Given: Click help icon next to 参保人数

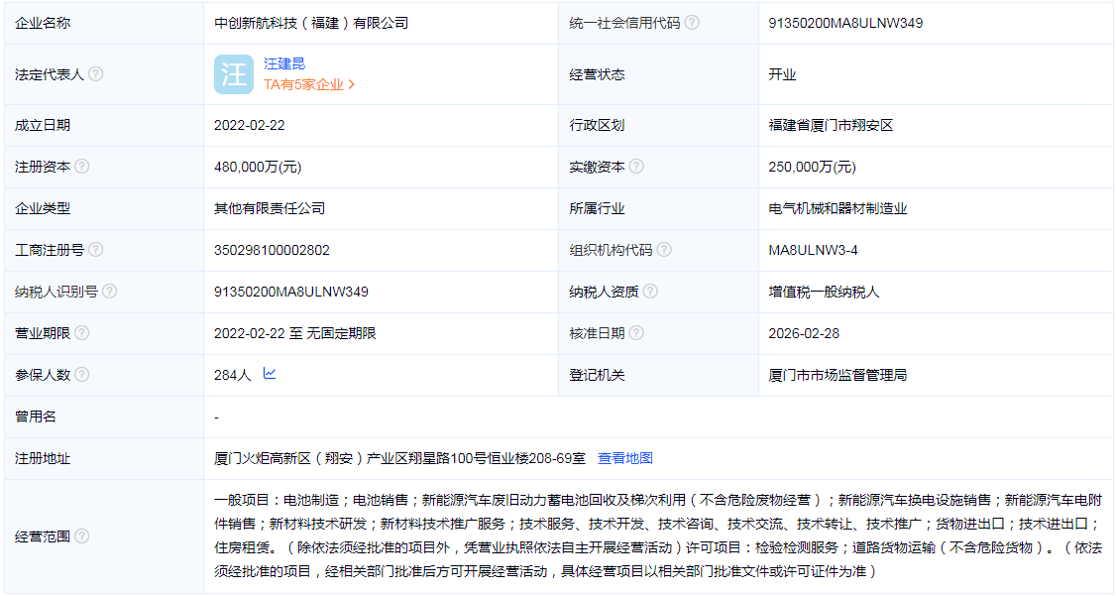Looking at the screenshot, I should tap(82, 375).
